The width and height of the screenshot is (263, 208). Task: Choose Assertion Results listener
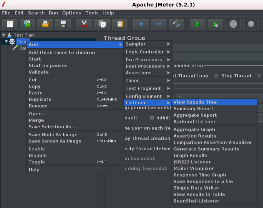(x=214, y=136)
